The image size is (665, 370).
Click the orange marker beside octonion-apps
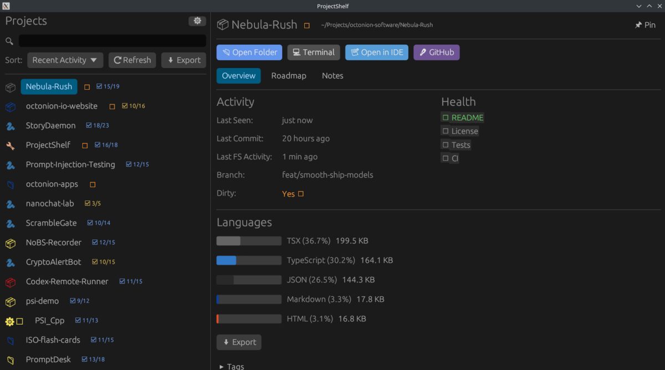pos(93,184)
